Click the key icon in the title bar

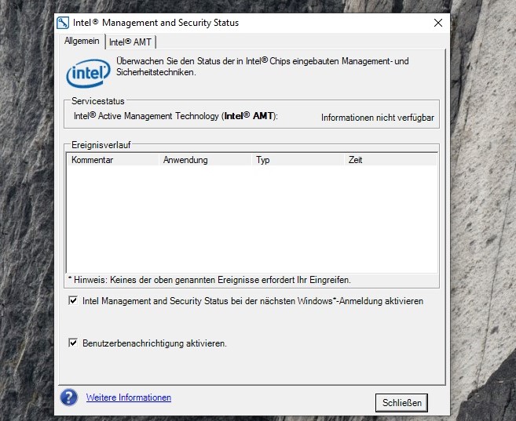(x=64, y=23)
